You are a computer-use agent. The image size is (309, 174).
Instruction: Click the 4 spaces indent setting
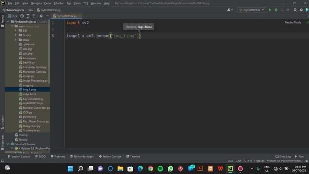point(259,161)
